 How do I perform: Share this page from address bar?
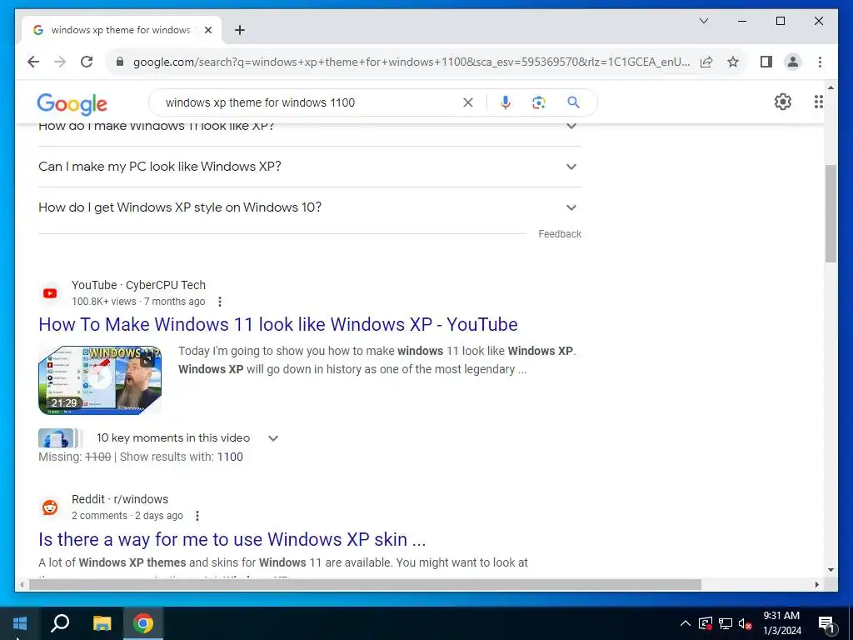tap(706, 62)
